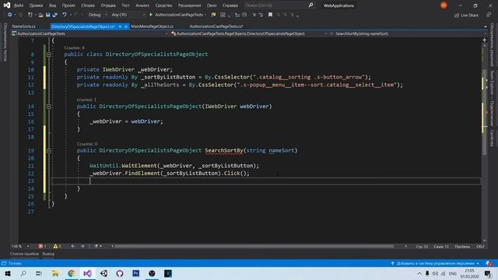
Task: Open the Справка menu
Action: [x=230, y=5]
